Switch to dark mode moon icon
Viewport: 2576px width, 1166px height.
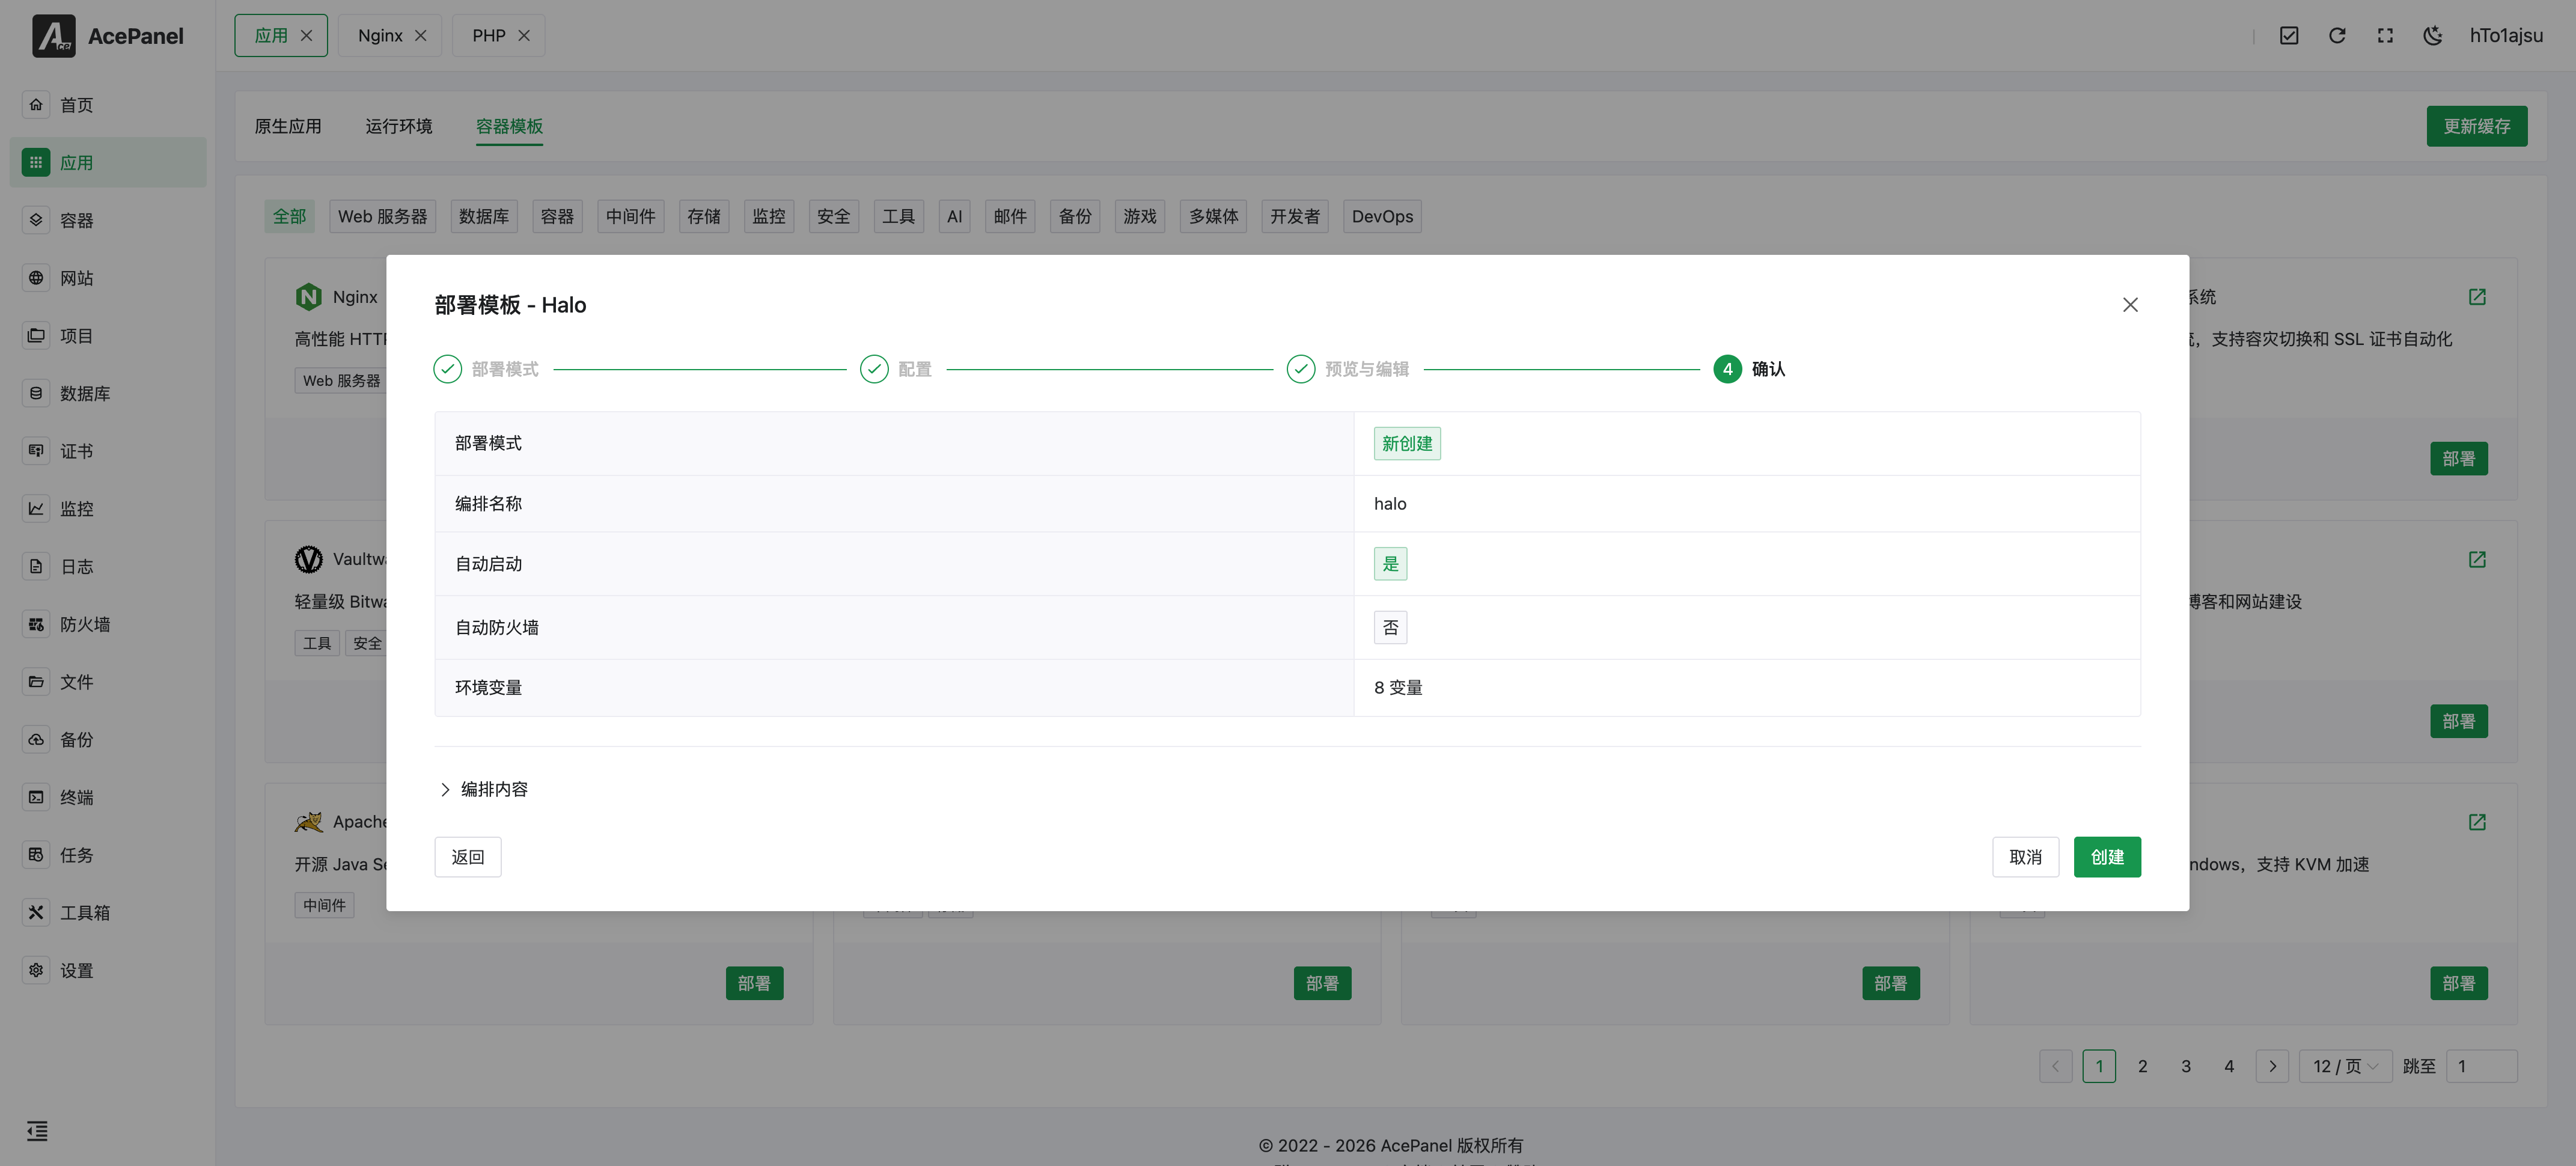click(2433, 36)
